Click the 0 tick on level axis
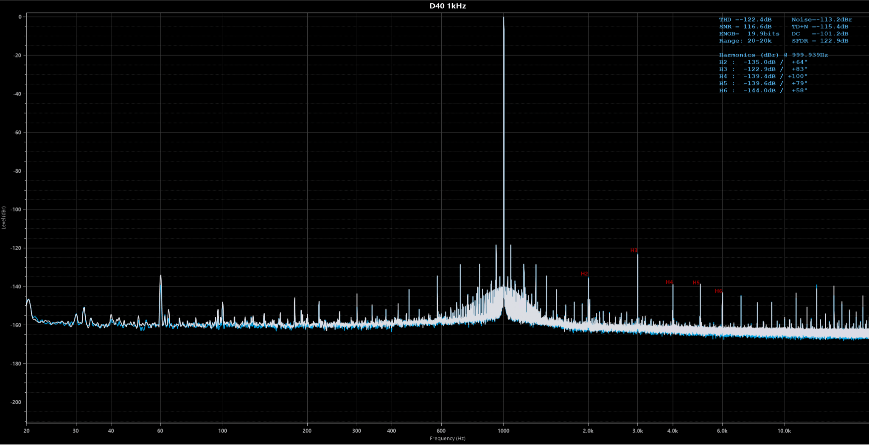The image size is (869, 445). click(20, 17)
